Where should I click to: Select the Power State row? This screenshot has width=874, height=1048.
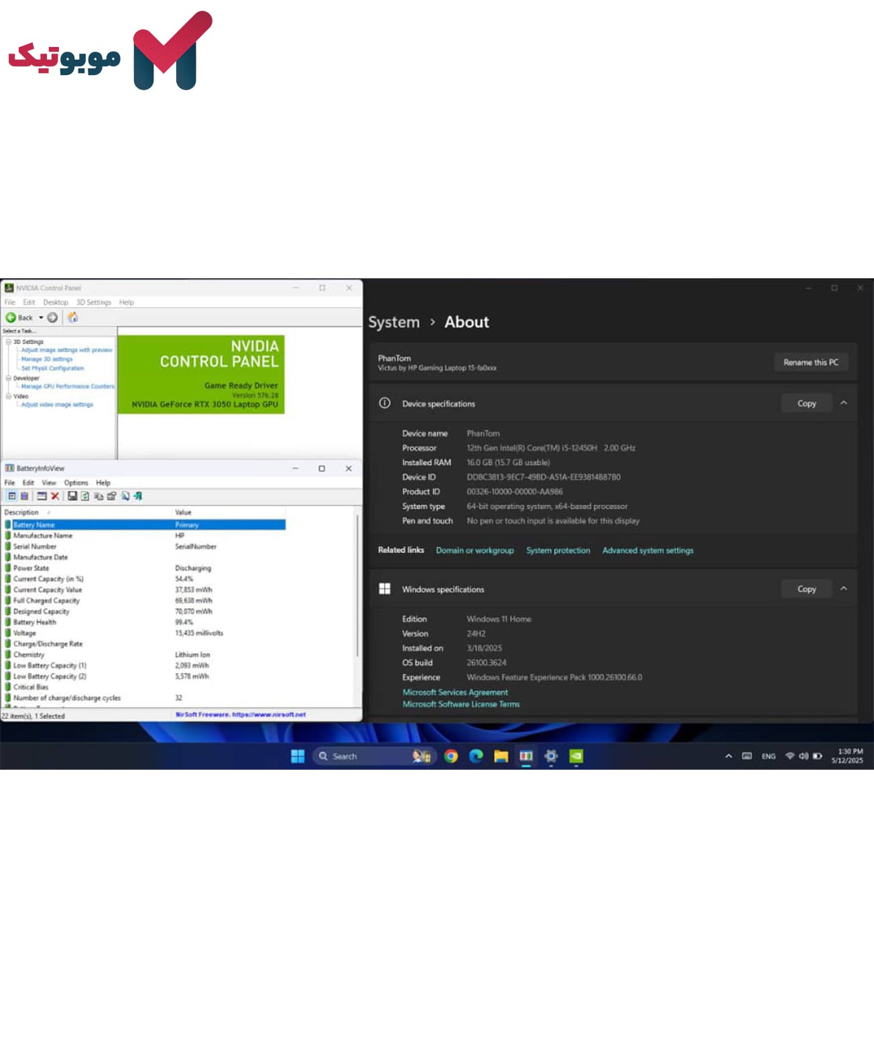coord(145,568)
